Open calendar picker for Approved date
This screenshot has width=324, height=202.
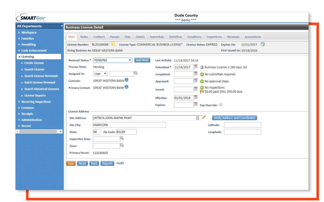point(196,81)
